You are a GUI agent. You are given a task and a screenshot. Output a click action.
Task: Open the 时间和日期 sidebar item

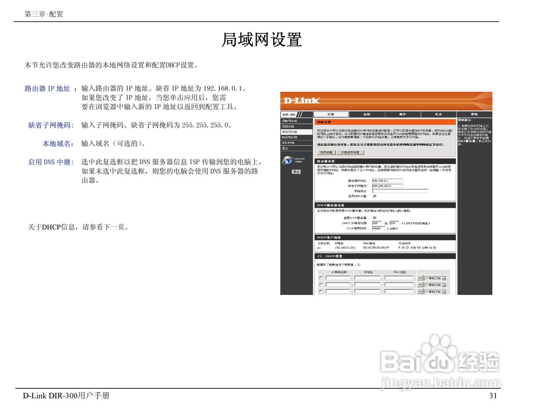click(297, 137)
